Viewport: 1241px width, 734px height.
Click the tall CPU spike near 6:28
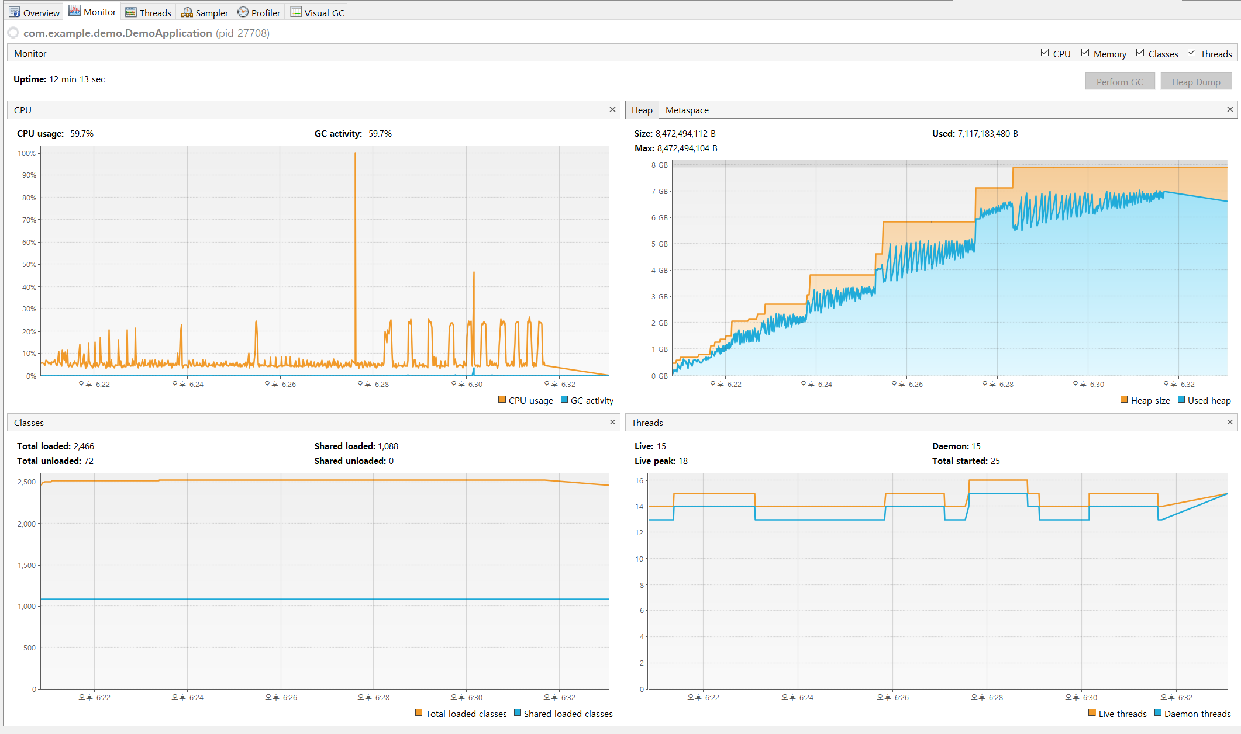click(355, 234)
